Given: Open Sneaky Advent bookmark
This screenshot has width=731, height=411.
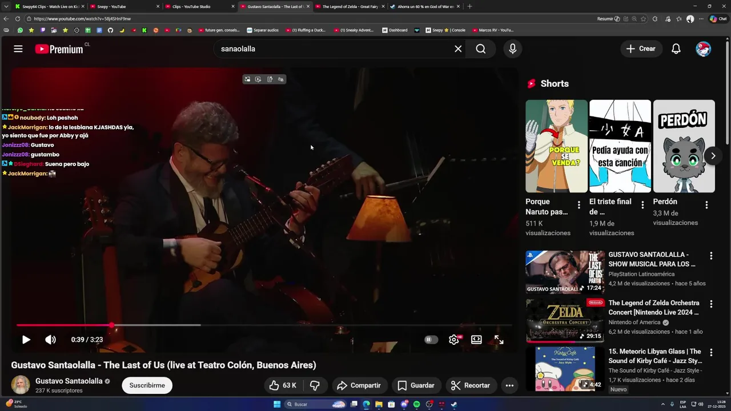Looking at the screenshot, I should [x=354, y=30].
